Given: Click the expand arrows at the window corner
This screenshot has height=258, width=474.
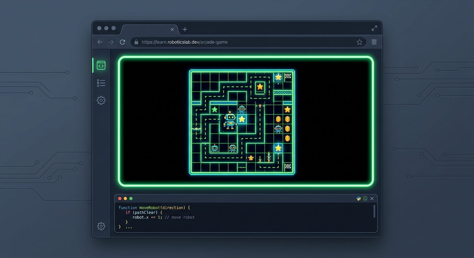Looking at the screenshot, I should [x=374, y=28].
